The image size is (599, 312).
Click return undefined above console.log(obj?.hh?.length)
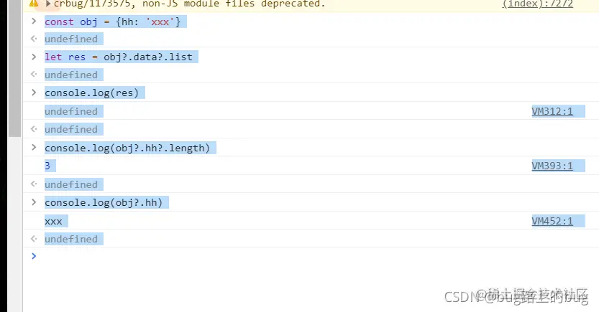tap(71, 129)
